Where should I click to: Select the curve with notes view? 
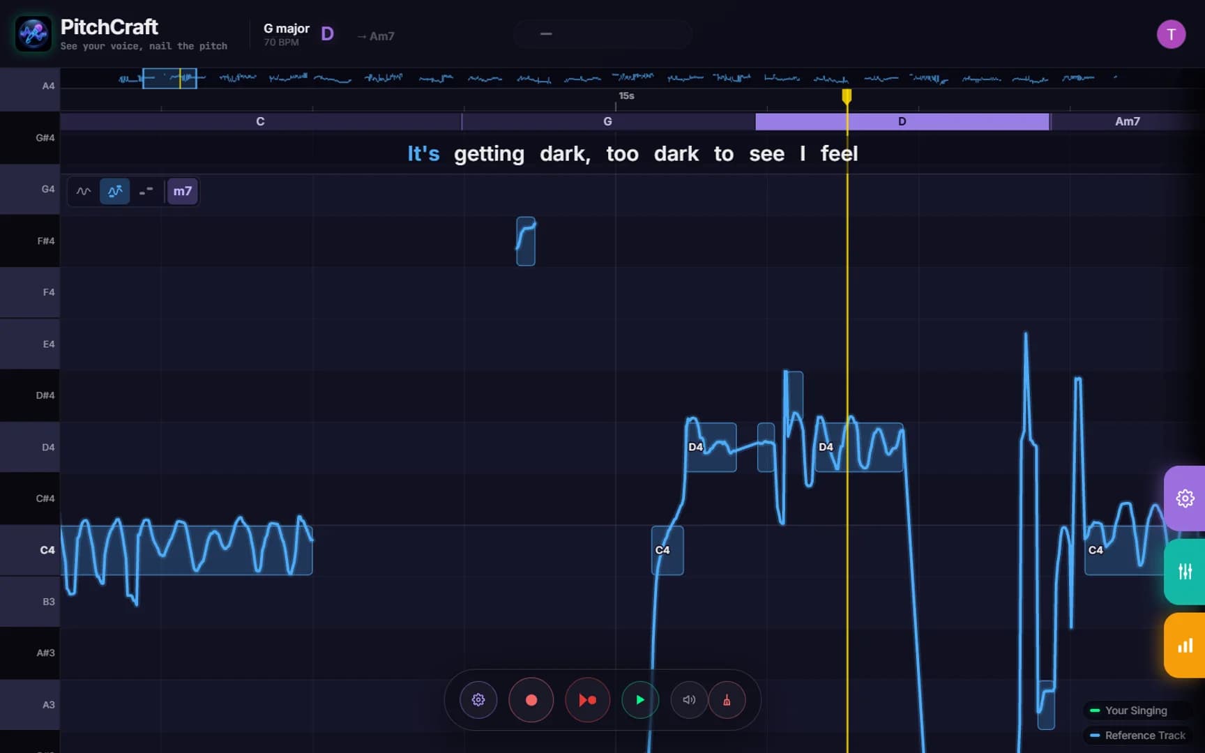[115, 191]
